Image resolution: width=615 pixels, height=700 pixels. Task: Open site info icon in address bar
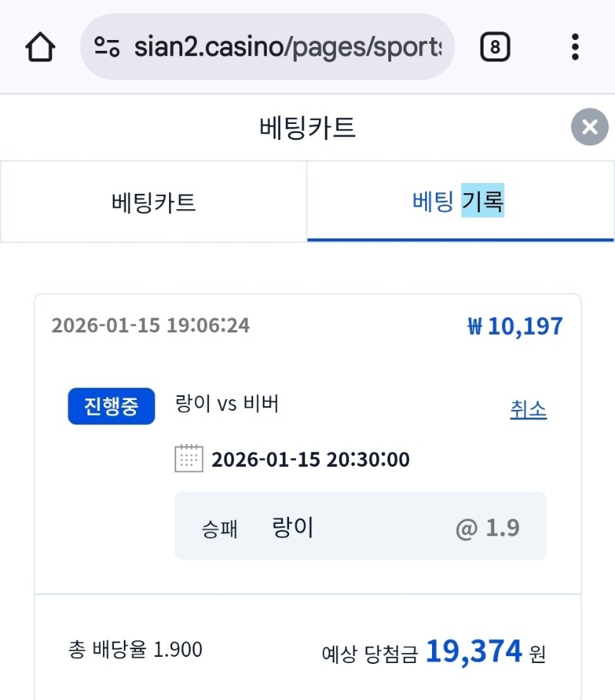(107, 48)
